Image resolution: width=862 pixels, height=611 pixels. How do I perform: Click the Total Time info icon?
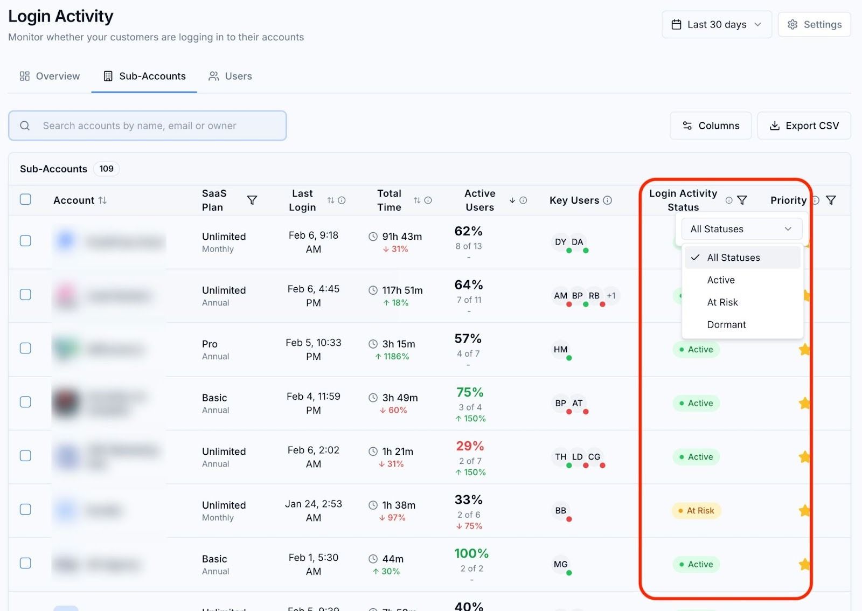pyautogui.click(x=428, y=200)
